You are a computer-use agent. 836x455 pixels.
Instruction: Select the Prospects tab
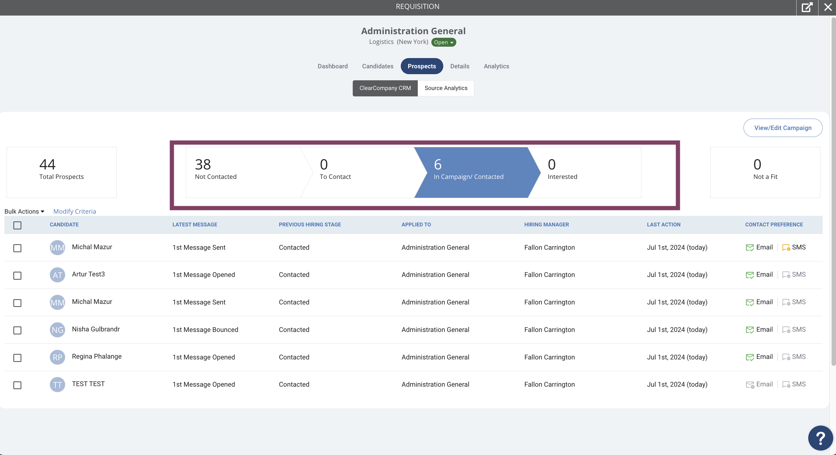click(422, 66)
